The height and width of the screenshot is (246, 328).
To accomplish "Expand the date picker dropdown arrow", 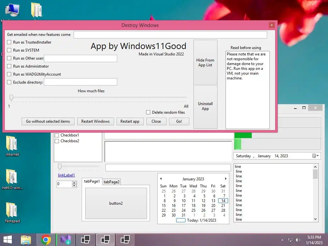I will pyautogui.click(x=317, y=156).
